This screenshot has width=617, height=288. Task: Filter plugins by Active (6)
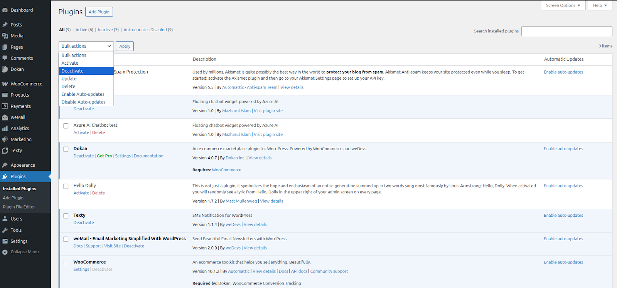[84, 30]
